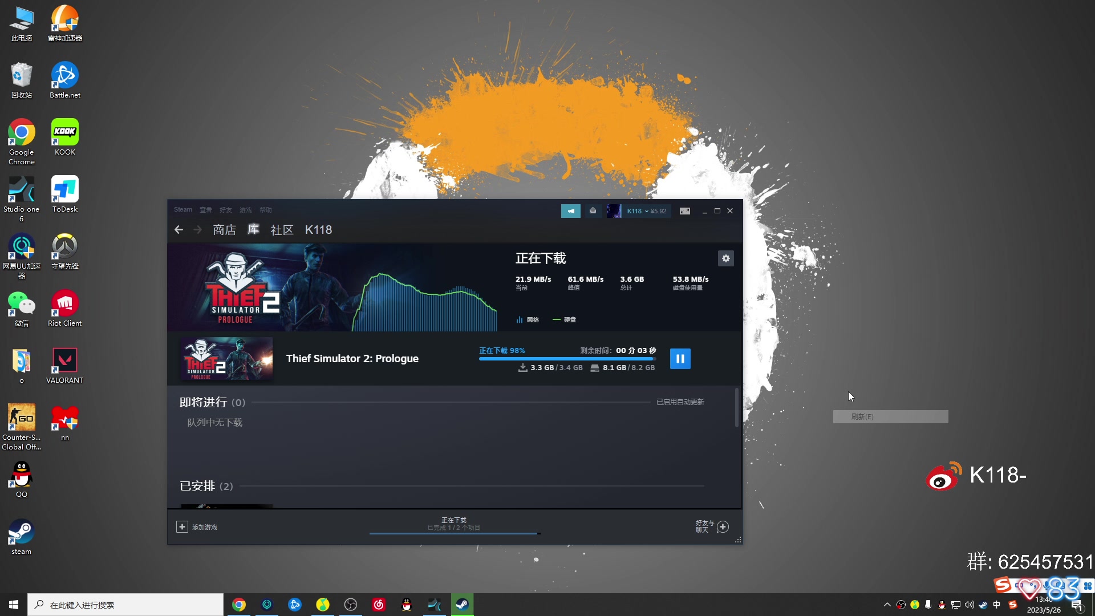Image resolution: width=1095 pixels, height=616 pixels.
Task: Select KOOK desktop icon
Action: coord(65,137)
